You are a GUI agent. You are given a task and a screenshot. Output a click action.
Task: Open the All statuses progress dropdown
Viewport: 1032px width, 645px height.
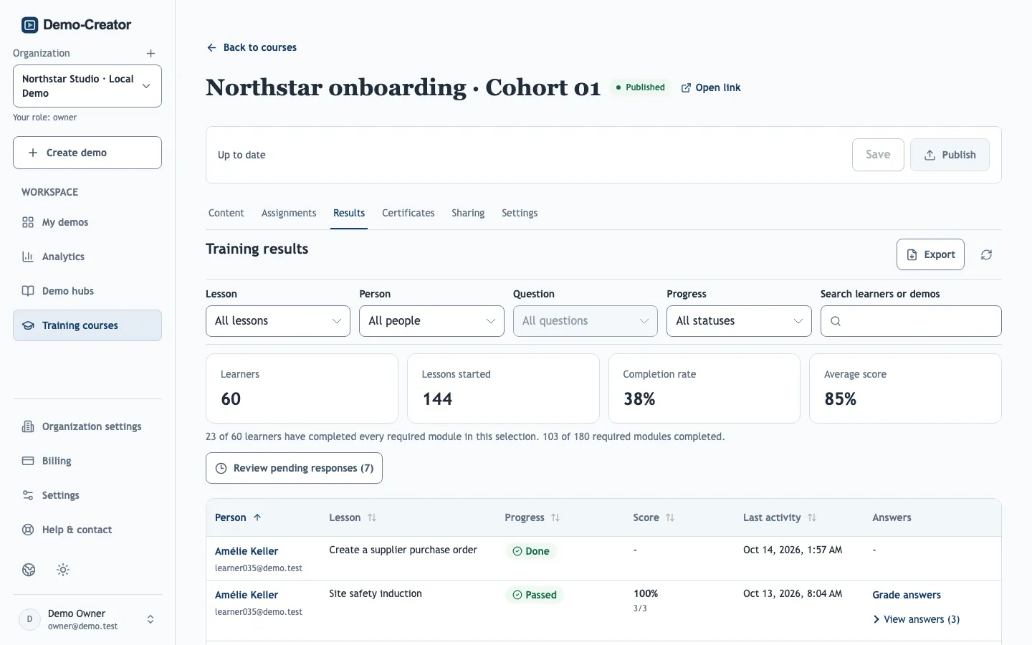739,321
